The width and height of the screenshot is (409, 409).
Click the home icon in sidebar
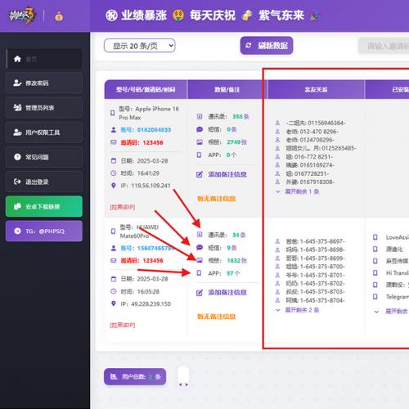(17, 59)
